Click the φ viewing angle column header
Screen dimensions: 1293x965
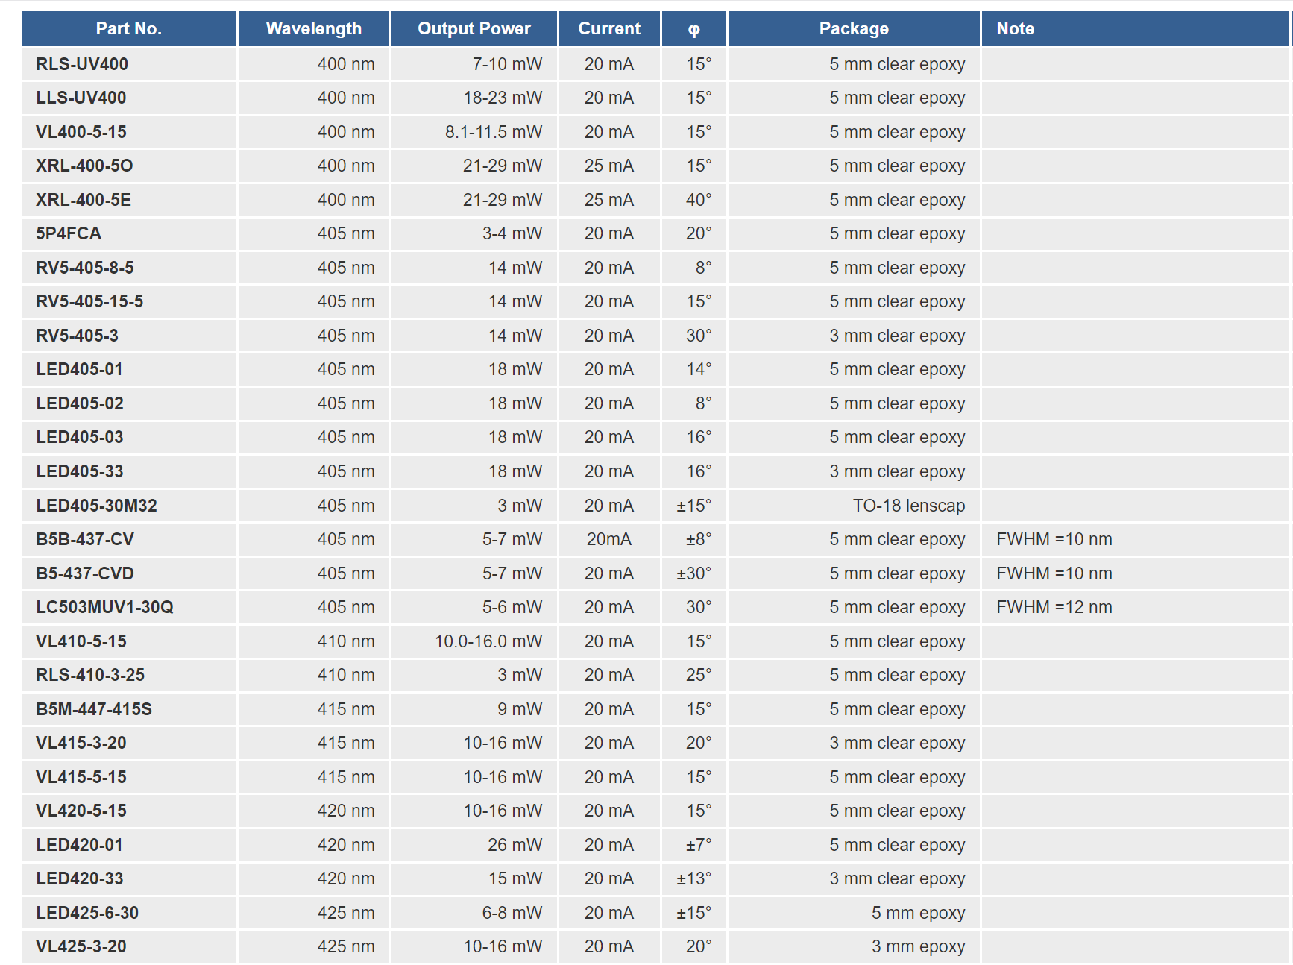click(x=693, y=29)
